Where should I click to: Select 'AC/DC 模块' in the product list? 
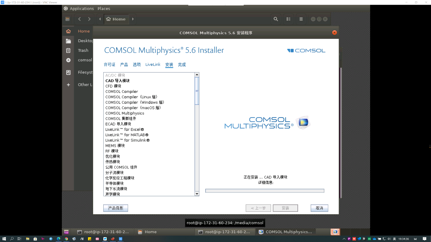pyautogui.click(x=115, y=75)
